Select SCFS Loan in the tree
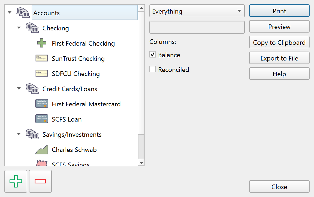The height and width of the screenshot is (197, 314). click(x=67, y=119)
